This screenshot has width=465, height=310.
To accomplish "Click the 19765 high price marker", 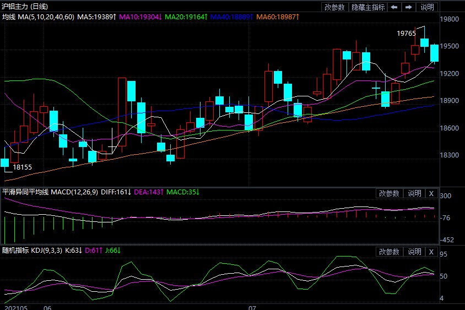I will [406, 34].
